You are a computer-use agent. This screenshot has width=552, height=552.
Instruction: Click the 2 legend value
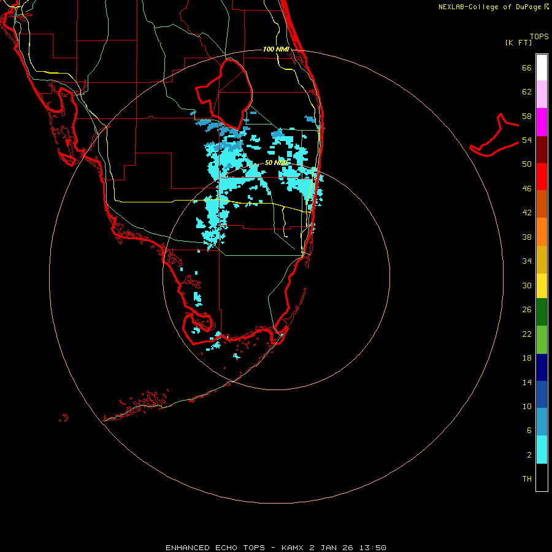529,455
